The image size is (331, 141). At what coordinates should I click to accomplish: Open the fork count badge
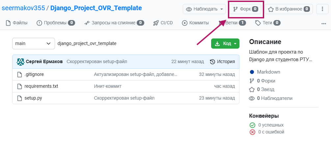pyautogui.click(x=255, y=9)
